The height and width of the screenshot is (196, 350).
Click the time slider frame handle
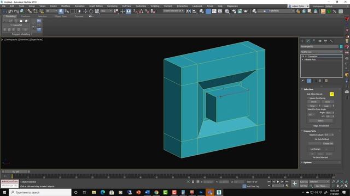coord(16,171)
